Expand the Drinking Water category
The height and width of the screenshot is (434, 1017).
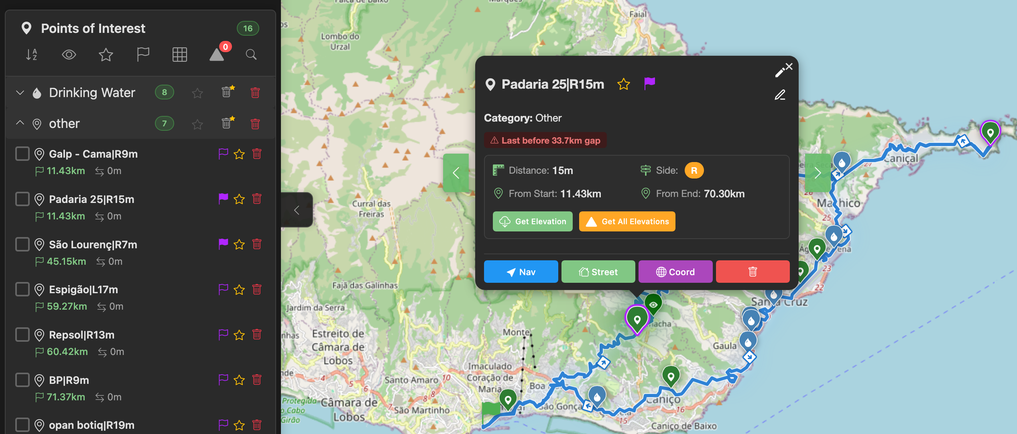[x=20, y=93]
